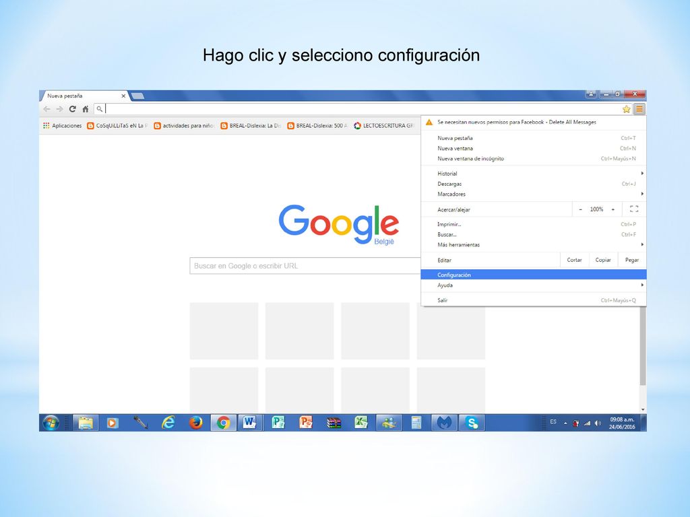Click the Cortar button
The image size is (690, 517).
click(574, 261)
